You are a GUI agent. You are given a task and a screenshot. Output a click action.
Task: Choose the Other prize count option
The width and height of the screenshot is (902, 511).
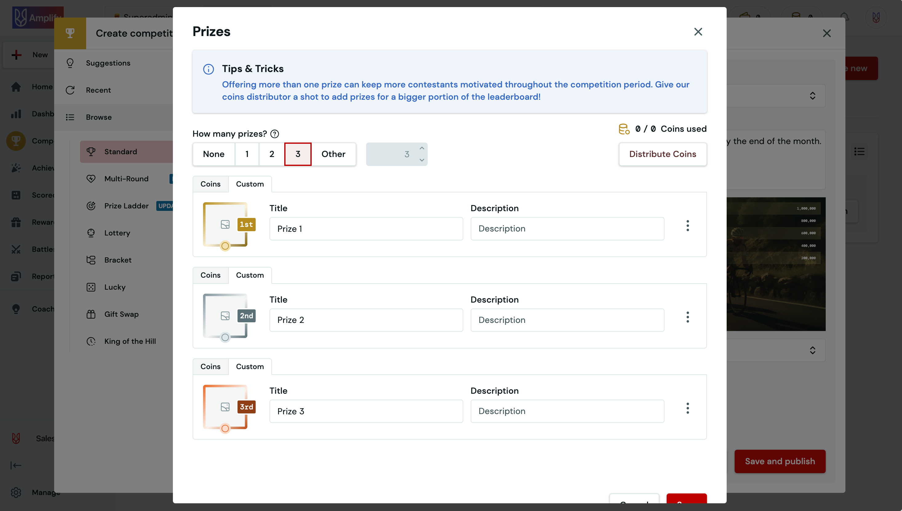point(333,154)
